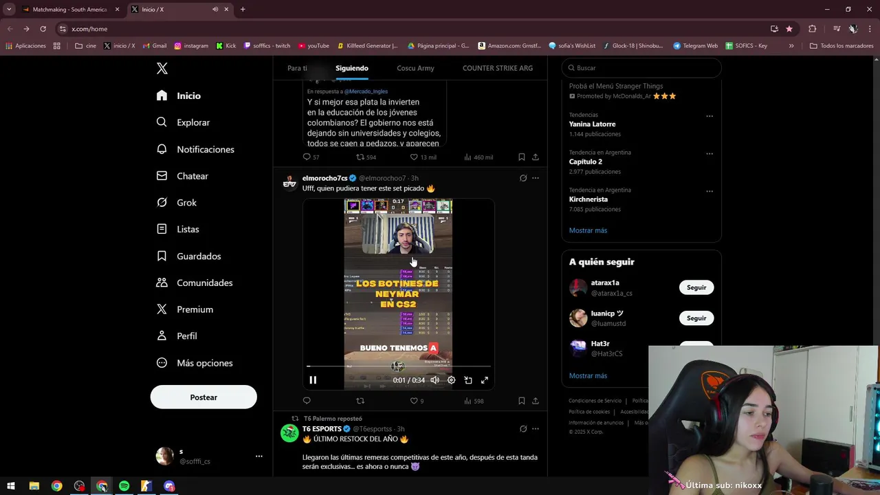880x495 pixels.
Task: Open Inicio home in sidebar
Action: [179, 96]
